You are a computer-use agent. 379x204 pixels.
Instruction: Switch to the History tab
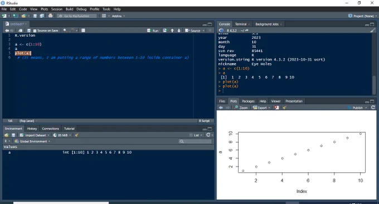click(32, 129)
